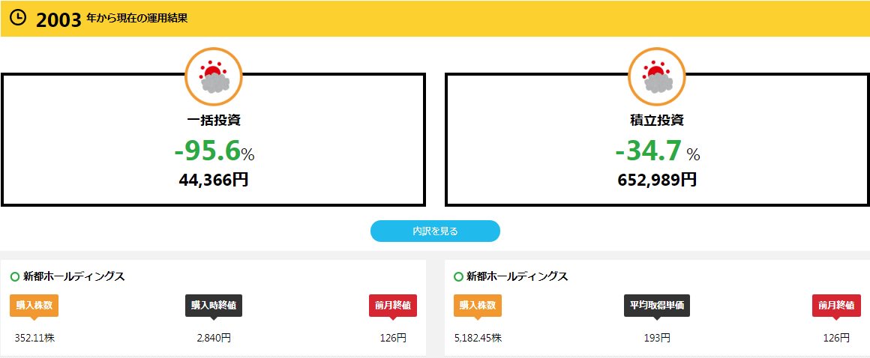Click the 新都ホールディングス title in left panel
Screen dimensions: 870x358
coord(73,276)
